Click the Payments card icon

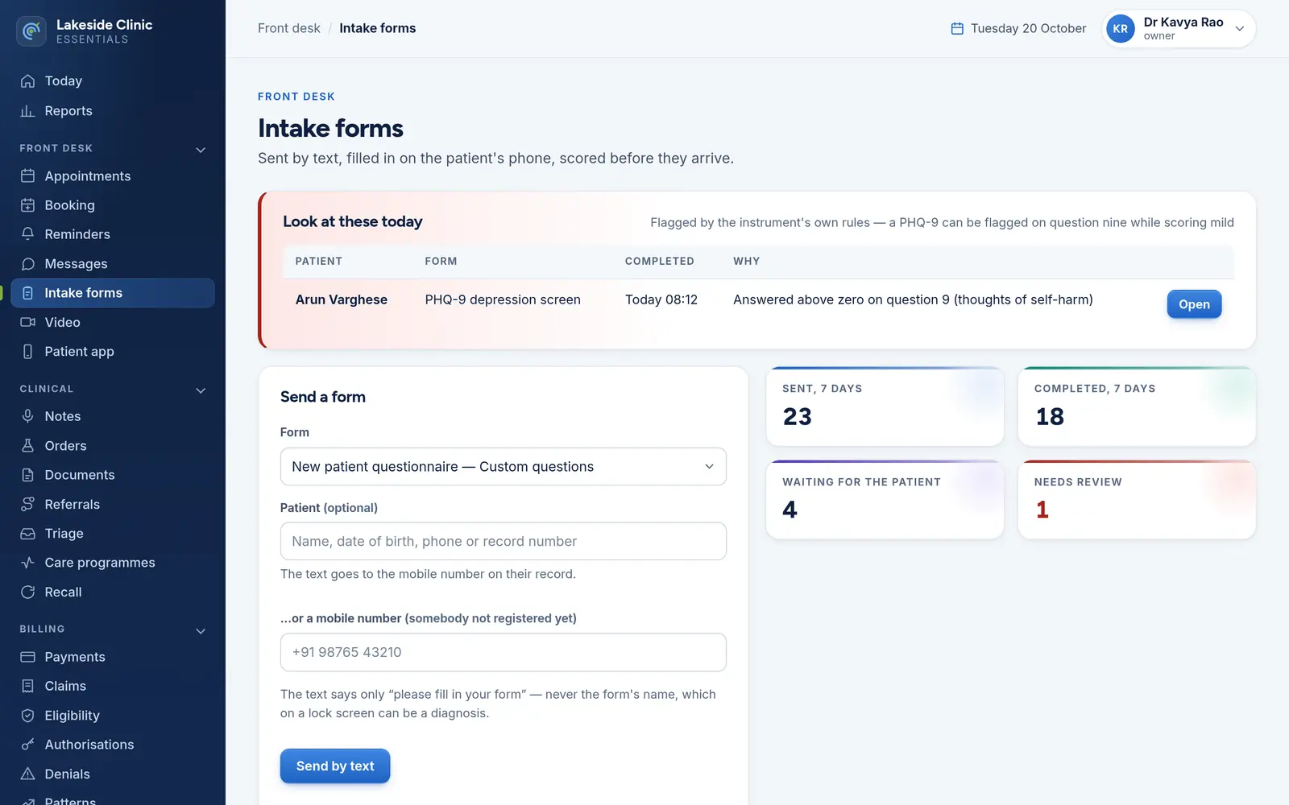point(27,657)
